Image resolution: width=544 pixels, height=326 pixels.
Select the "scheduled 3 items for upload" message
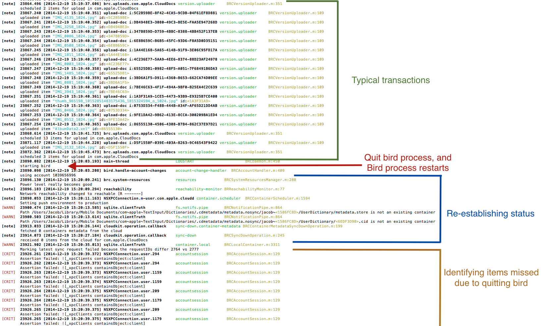point(79,157)
